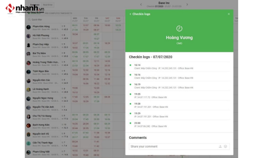Click Phạm Kim Hùng's avatar
This screenshot has height=158, width=254.
29,27
